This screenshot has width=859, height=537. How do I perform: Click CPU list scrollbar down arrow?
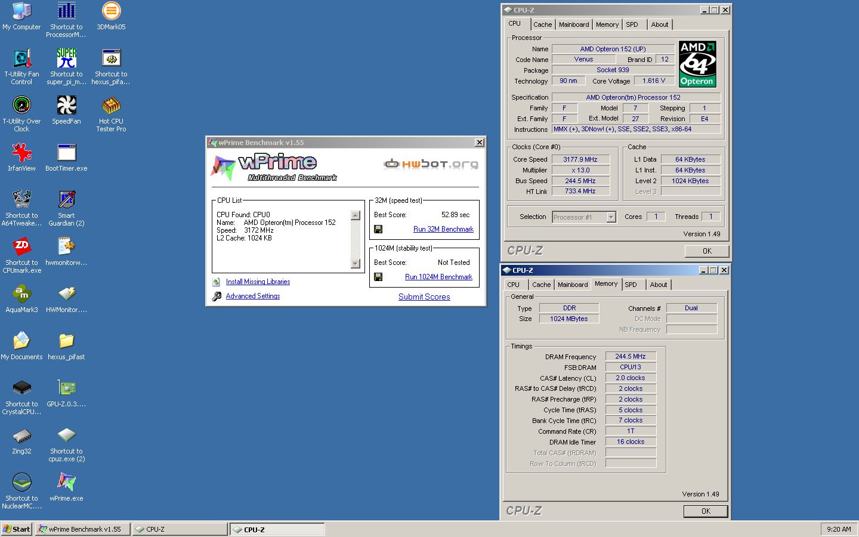[356, 264]
